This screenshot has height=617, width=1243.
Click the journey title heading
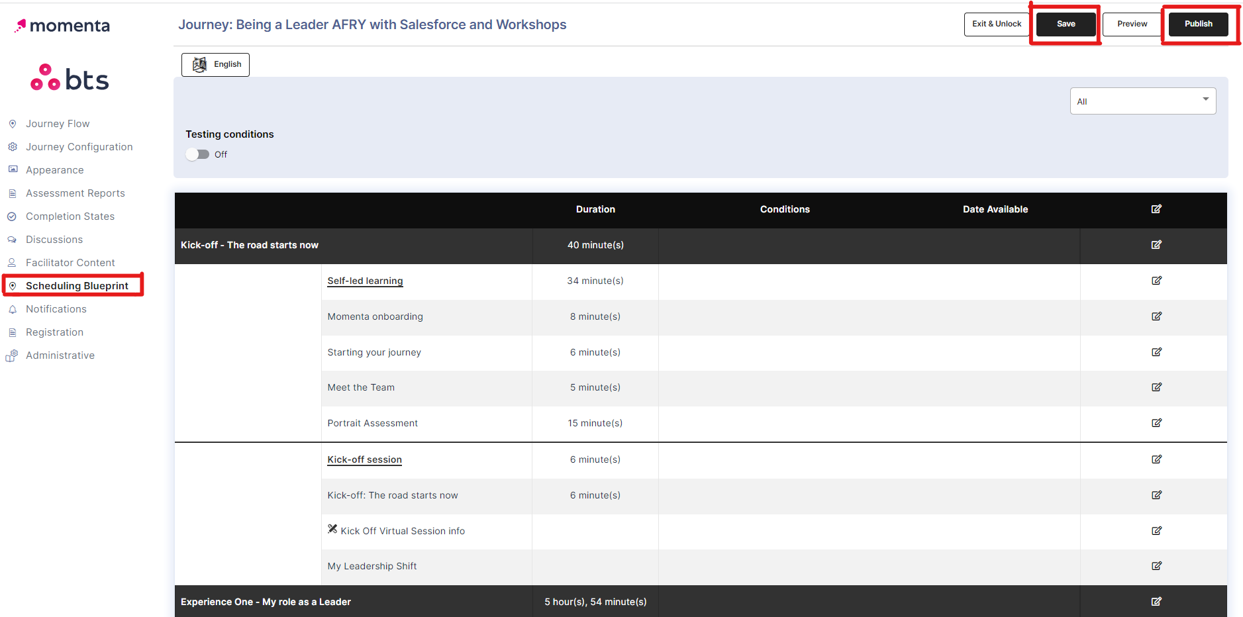[372, 24]
